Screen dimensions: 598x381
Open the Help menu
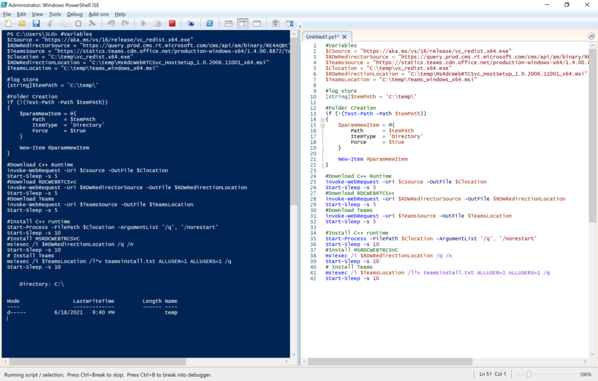click(120, 14)
